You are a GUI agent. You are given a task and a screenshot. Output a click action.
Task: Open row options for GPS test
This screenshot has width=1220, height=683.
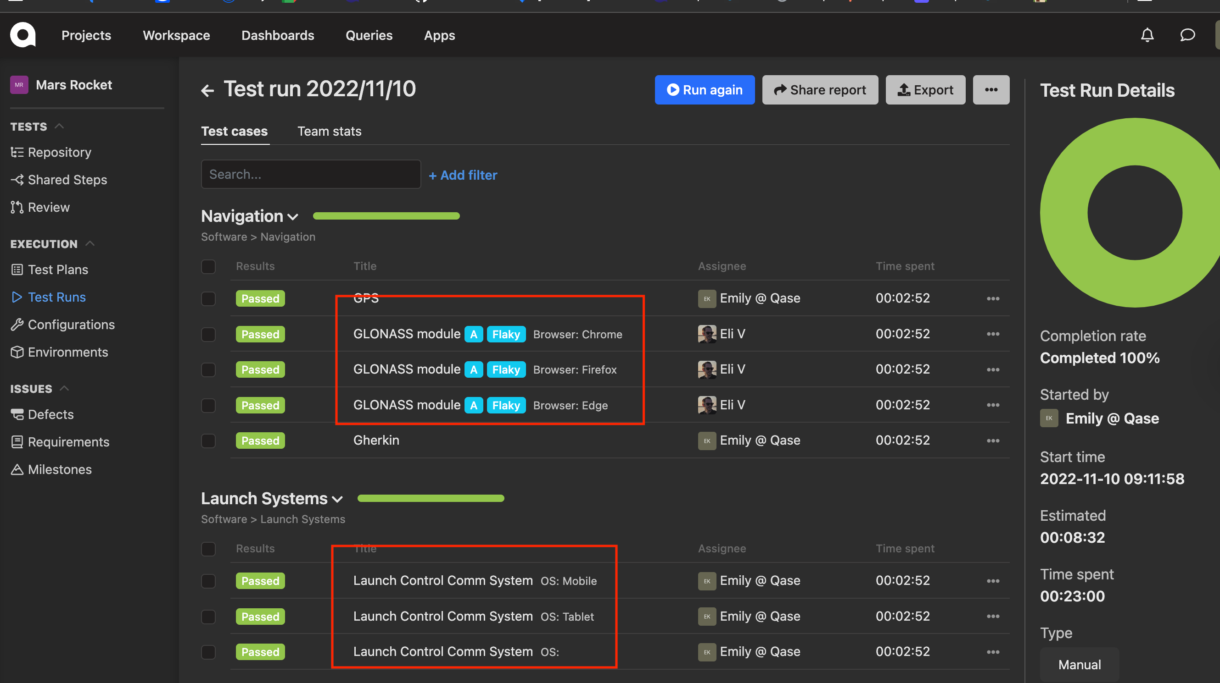(x=993, y=298)
